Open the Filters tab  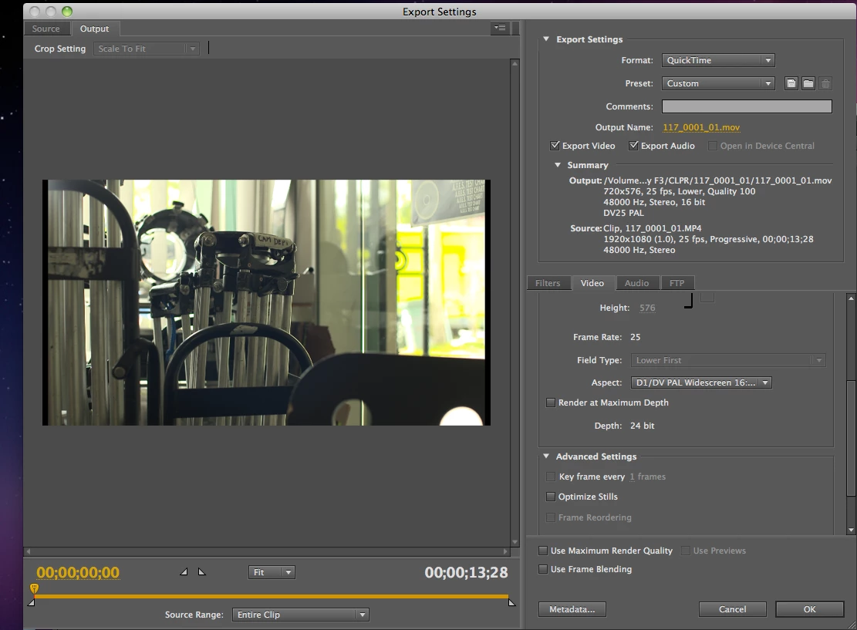tap(548, 283)
